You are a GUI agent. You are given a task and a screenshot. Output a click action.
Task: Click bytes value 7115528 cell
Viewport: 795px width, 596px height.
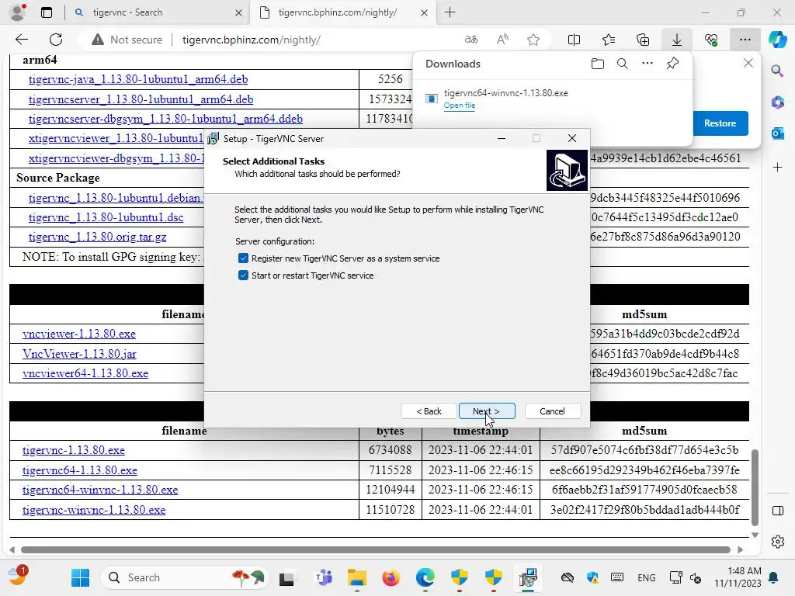point(391,470)
